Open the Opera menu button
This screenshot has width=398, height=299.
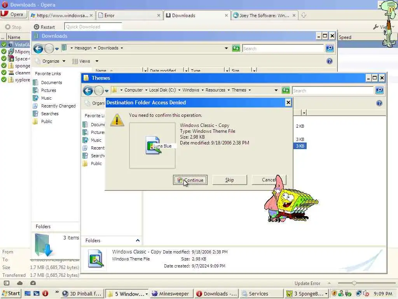[14, 14]
